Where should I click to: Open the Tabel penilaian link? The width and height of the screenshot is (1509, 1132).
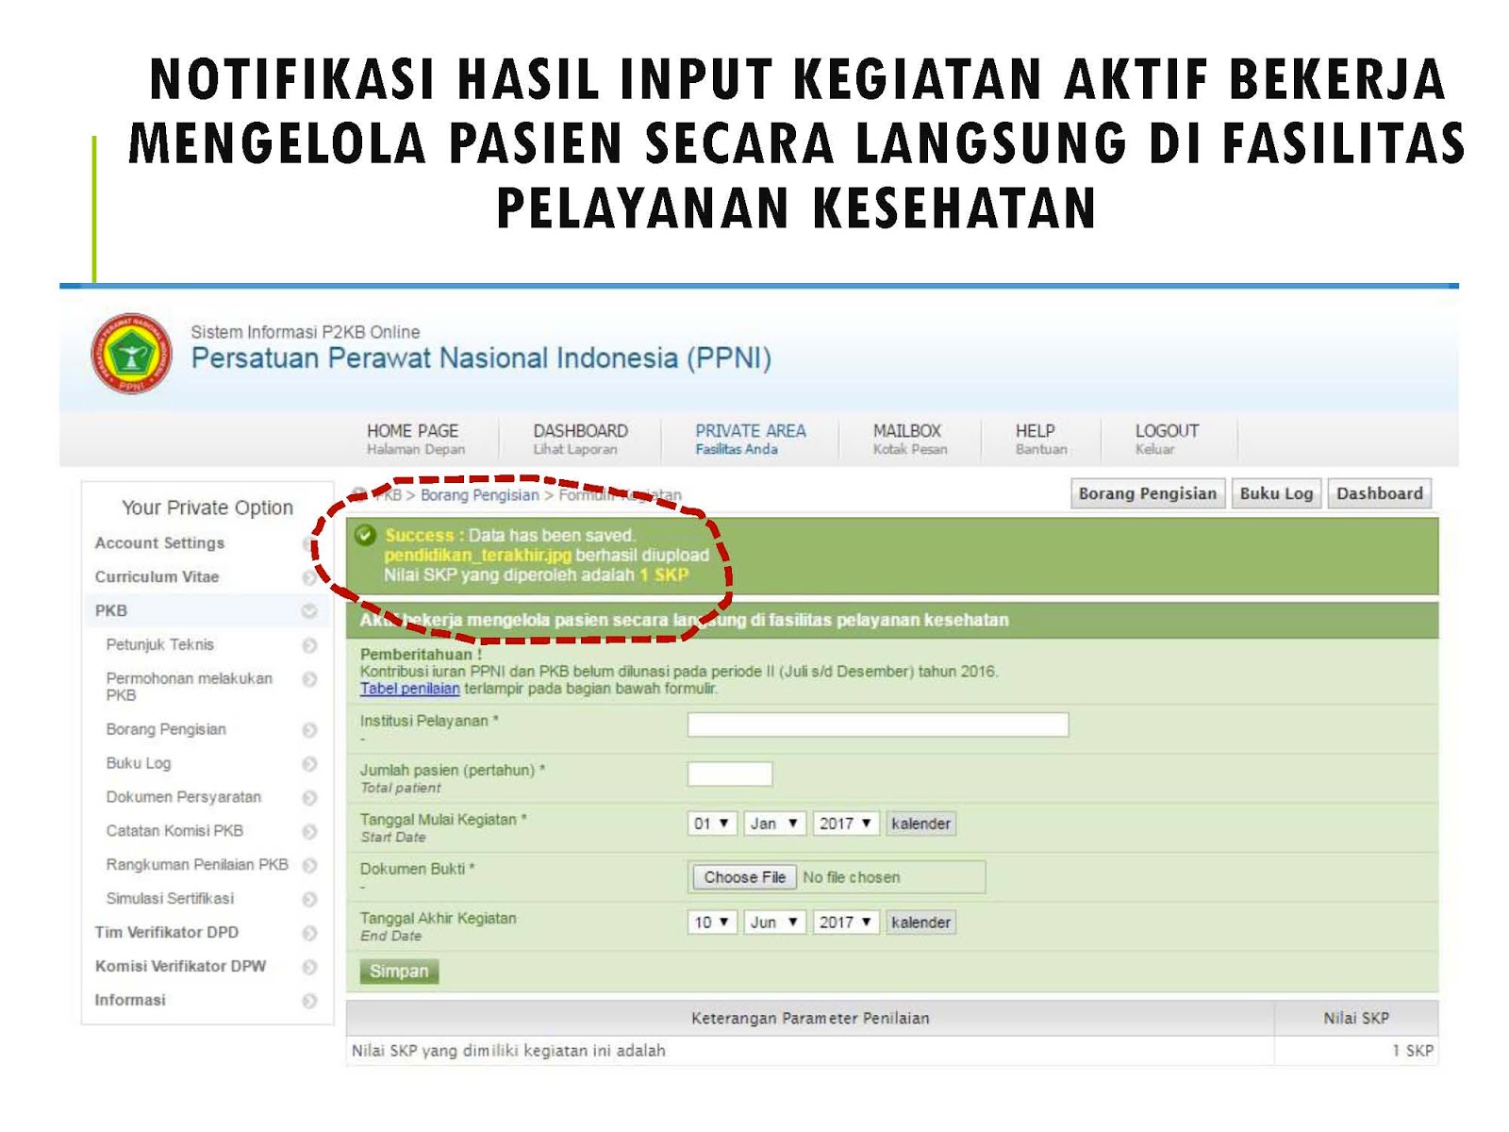pyautogui.click(x=409, y=689)
